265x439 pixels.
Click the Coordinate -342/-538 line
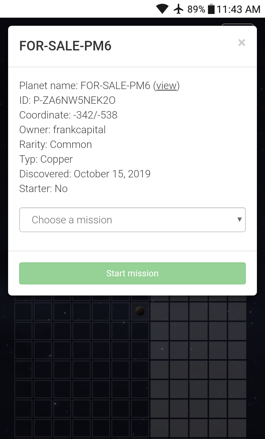[x=68, y=115]
